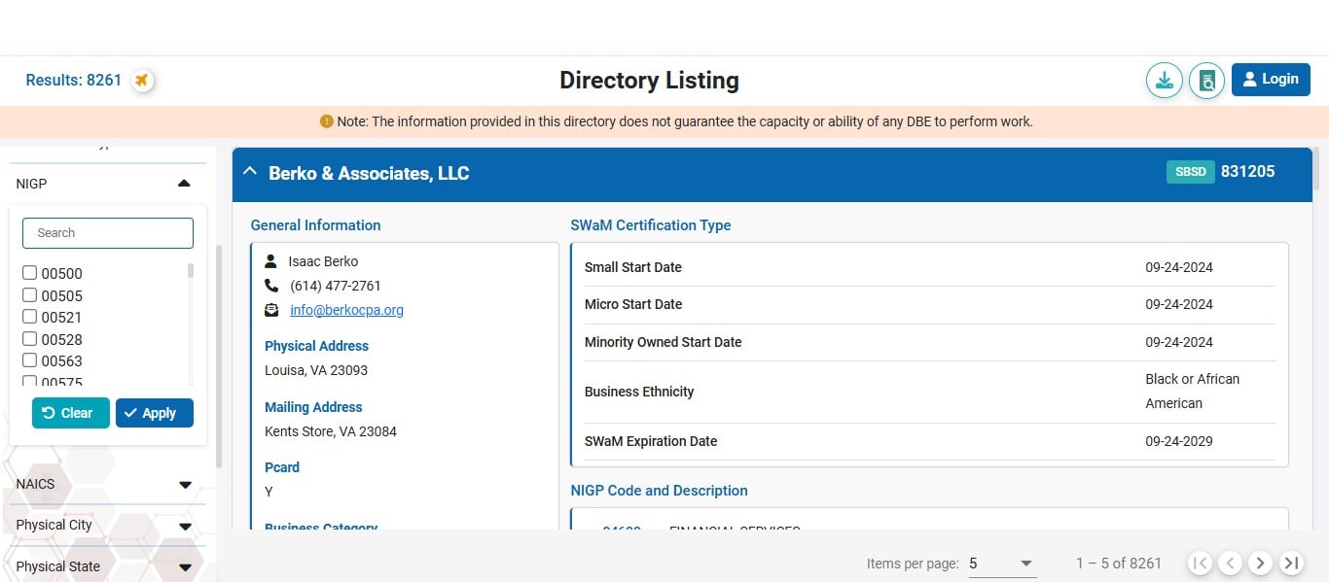Click the SBSD certification badge
This screenshot has height=582, width=1329.
[x=1191, y=172]
